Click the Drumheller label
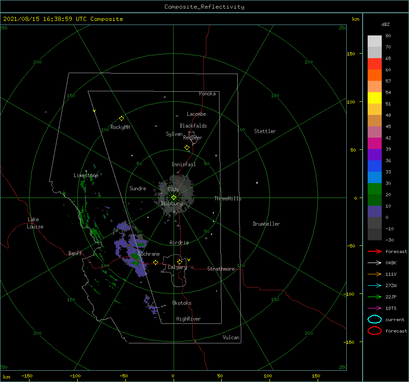Image resolution: width=409 pixels, height=382 pixels. tap(266, 224)
